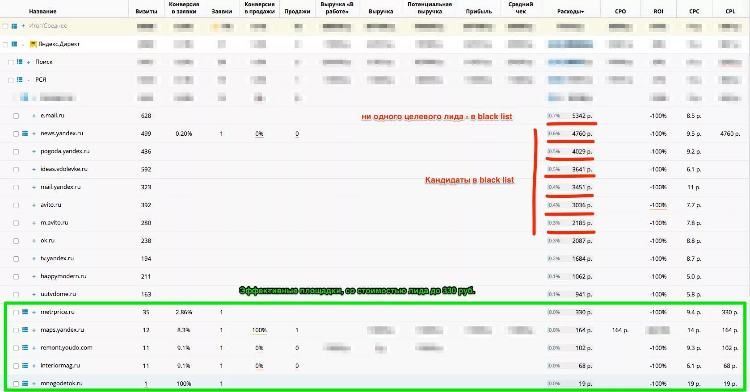Image resolution: width=750 pixels, height=392 pixels.
Task: Open list icon for metrprice.ru
Action: point(25,312)
